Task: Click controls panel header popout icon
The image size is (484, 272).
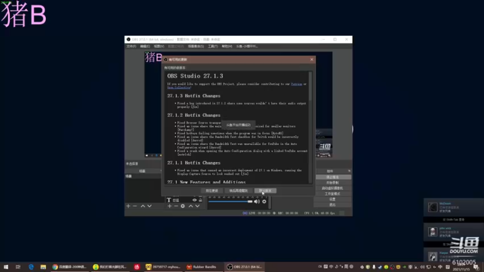Action: [349, 171]
